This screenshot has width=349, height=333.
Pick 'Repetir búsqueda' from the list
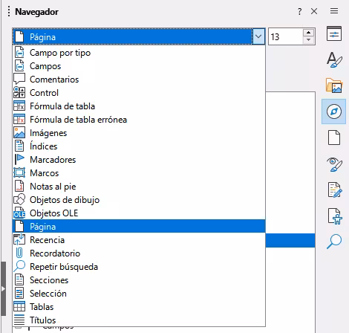tap(139, 267)
